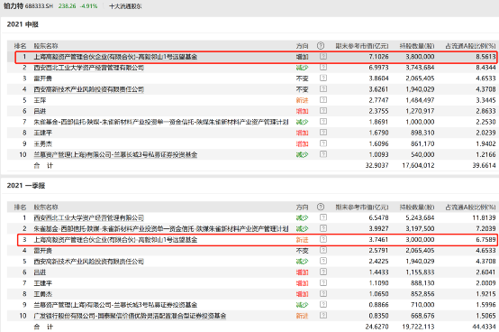The width and height of the screenshot is (499, 332).
Task: Click 占流通A股比例(%) header in 中报 table
Action: (x=470, y=46)
